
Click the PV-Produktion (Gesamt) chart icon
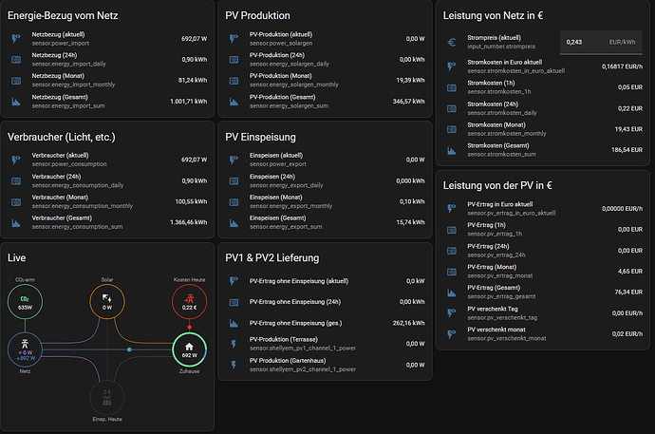tap(234, 102)
